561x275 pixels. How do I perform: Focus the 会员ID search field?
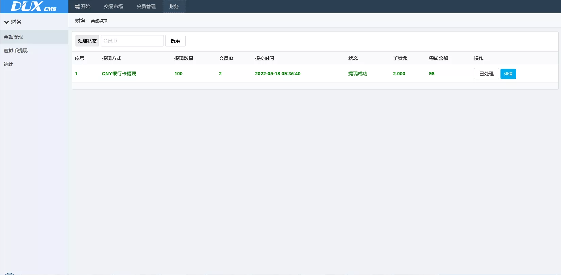click(x=132, y=41)
